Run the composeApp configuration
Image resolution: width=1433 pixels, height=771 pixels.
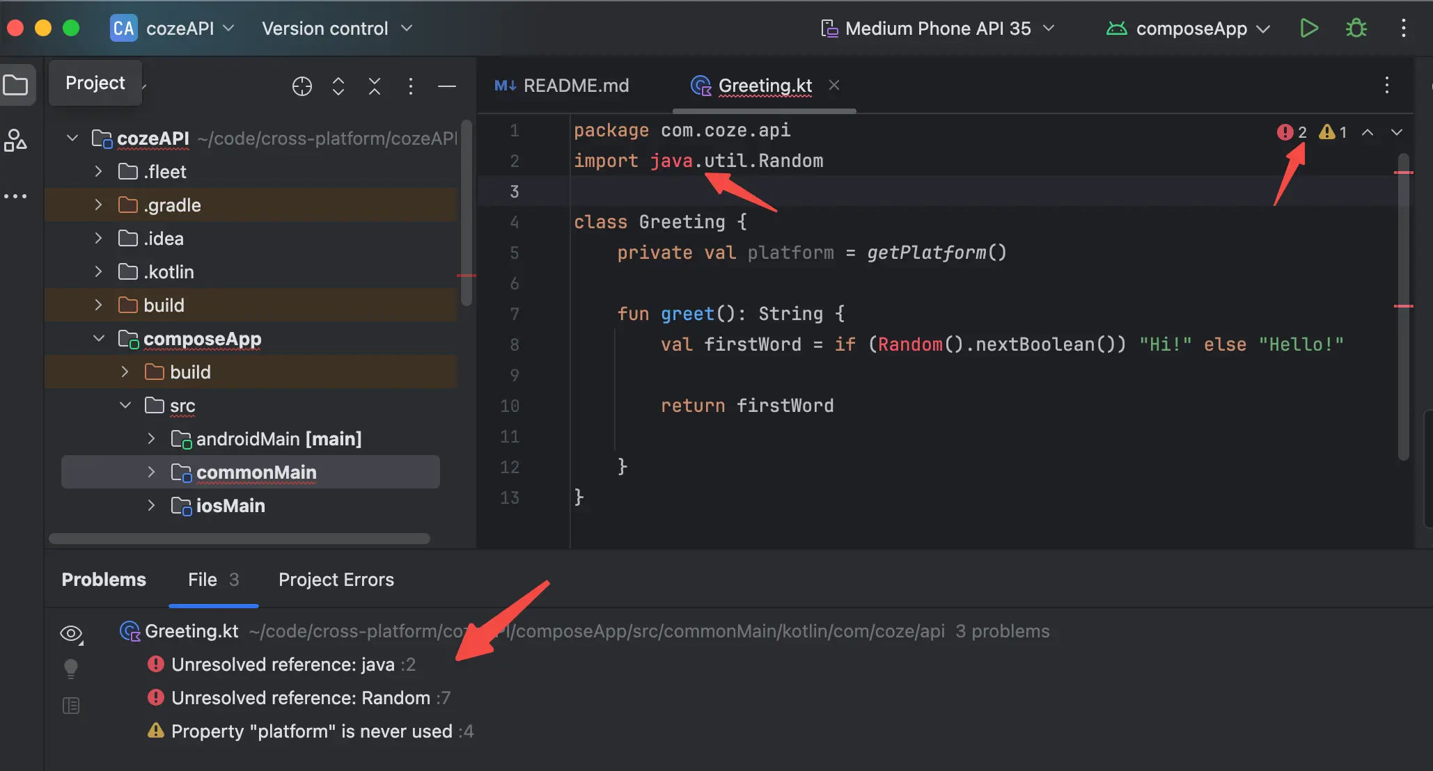1308,29
